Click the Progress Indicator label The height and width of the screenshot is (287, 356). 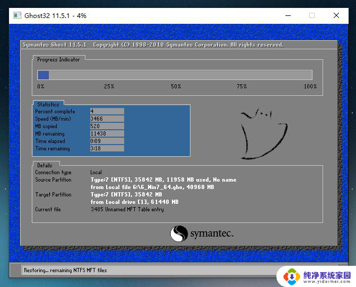(x=58, y=60)
